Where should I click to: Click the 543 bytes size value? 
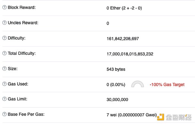point(116,69)
